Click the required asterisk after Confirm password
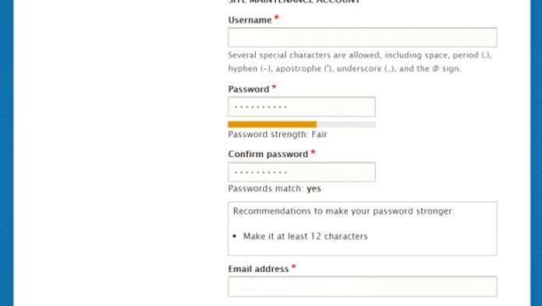The image size is (542, 306). [313, 152]
